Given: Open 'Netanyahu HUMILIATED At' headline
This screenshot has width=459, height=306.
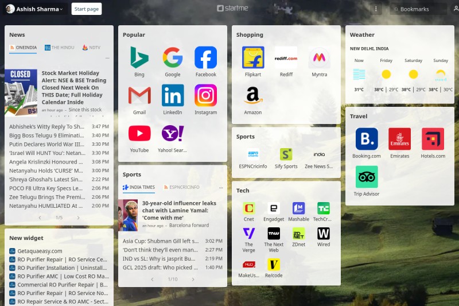Looking at the screenshot, I should [x=46, y=206].
